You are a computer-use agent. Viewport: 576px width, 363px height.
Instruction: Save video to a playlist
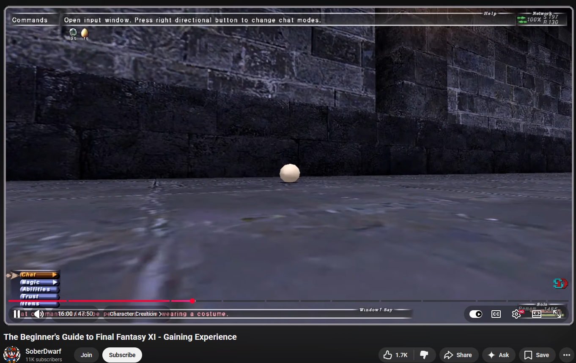coord(537,355)
